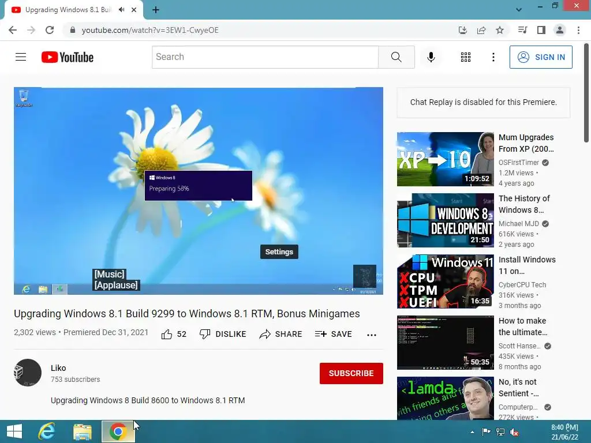Open Liko channel name link
This screenshot has height=443, width=591.
point(58,368)
